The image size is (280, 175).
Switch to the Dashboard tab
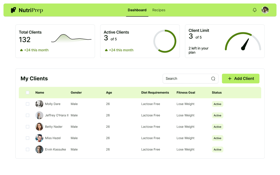pos(137,10)
